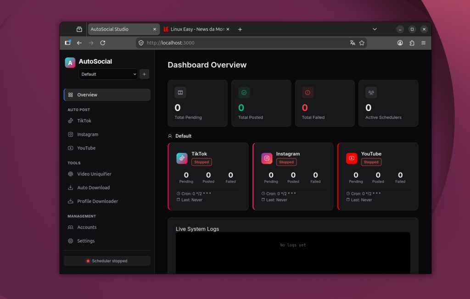Click the Dashboard Overview heading
The width and height of the screenshot is (470, 299).
click(x=207, y=65)
